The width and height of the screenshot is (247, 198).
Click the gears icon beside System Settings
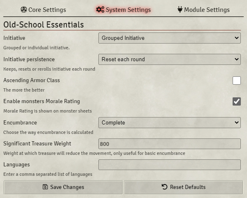point(100,9)
